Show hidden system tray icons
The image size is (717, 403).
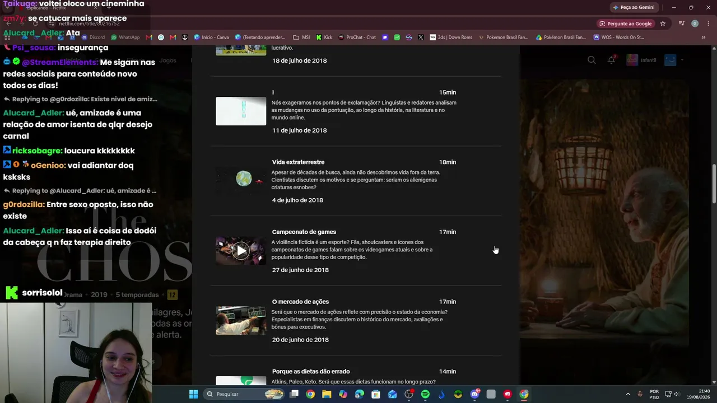pyautogui.click(x=628, y=394)
